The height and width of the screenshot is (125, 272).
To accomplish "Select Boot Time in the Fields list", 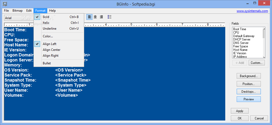I will click(248, 29).
